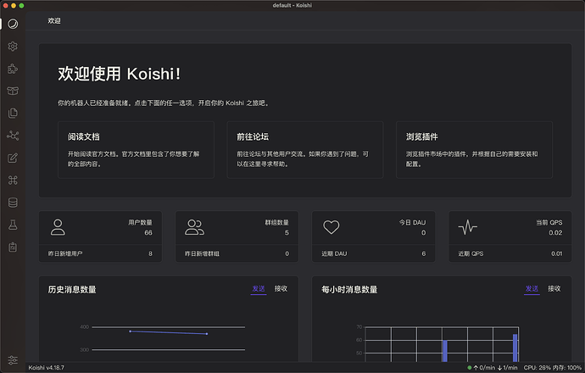
Task: Switch 每小时消息数量 chart to 接收
Action: pyautogui.click(x=554, y=288)
